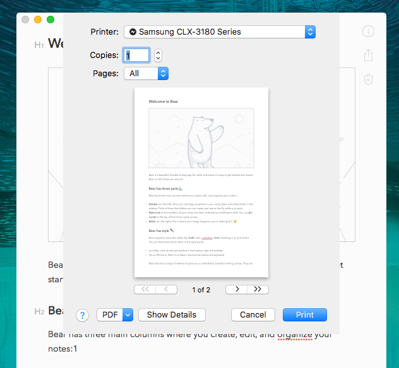
Task: Jump to last preview page arrow
Action: point(258,289)
